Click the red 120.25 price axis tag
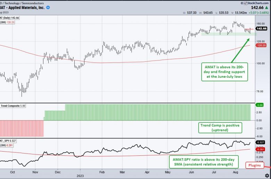 click(261, 45)
